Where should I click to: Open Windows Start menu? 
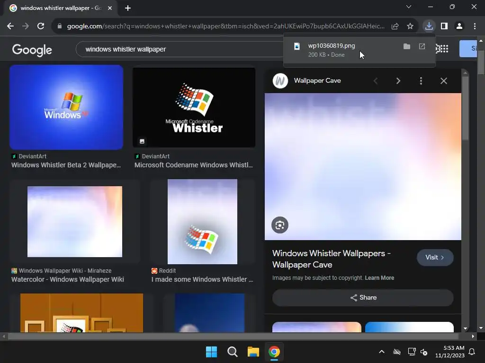point(212,352)
